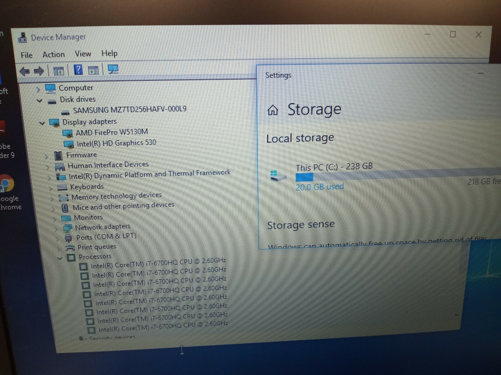Select the last i7-6700HQ processor entry
Screen dimensions: 501x375
[163, 327]
